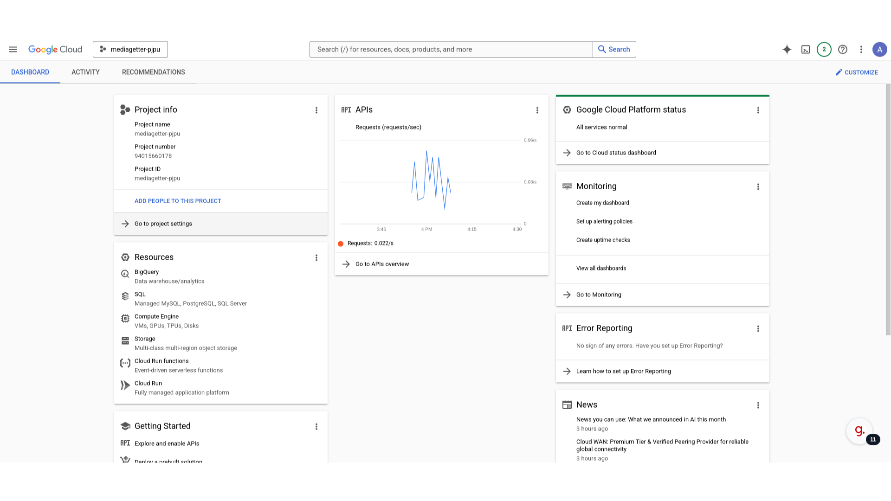
Task: Activate Cloud Shell terminal icon
Action: [x=806, y=49]
